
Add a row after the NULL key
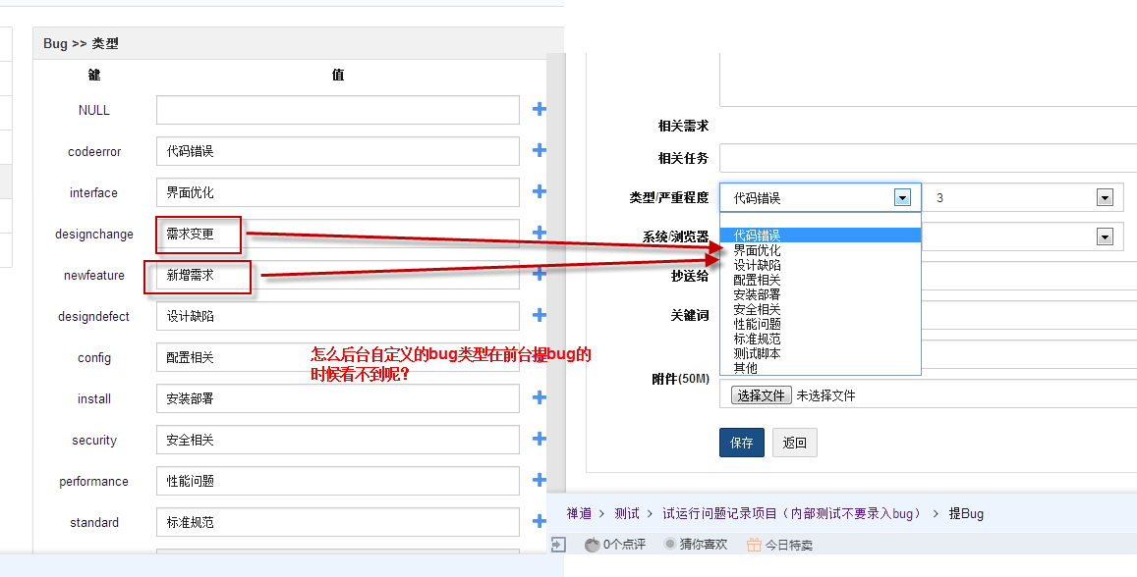539,109
